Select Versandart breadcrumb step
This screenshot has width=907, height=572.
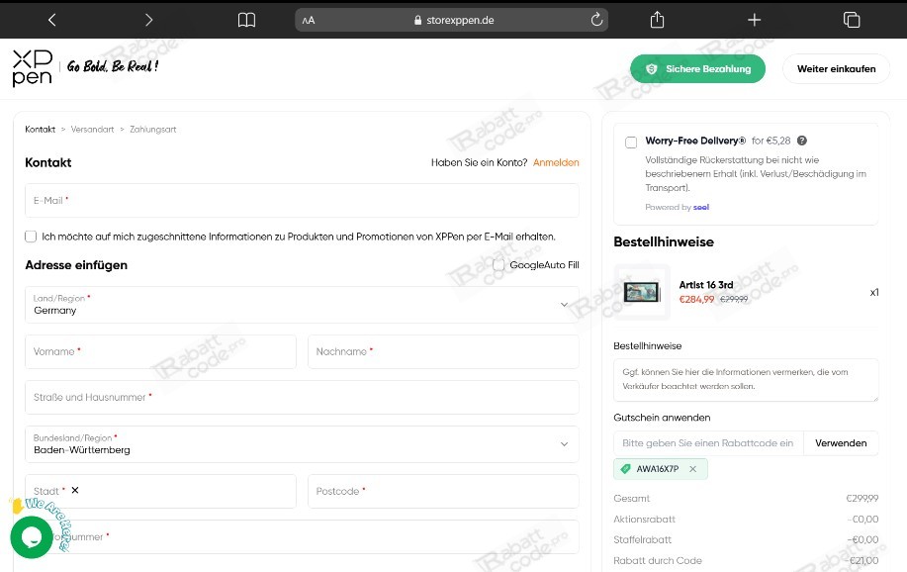pyautogui.click(x=92, y=129)
